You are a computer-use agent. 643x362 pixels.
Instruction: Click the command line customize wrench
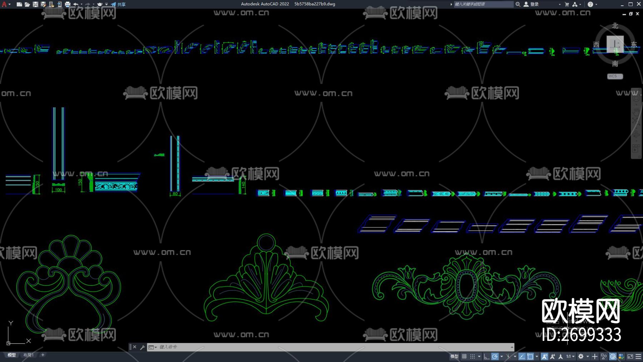point(142,347)
